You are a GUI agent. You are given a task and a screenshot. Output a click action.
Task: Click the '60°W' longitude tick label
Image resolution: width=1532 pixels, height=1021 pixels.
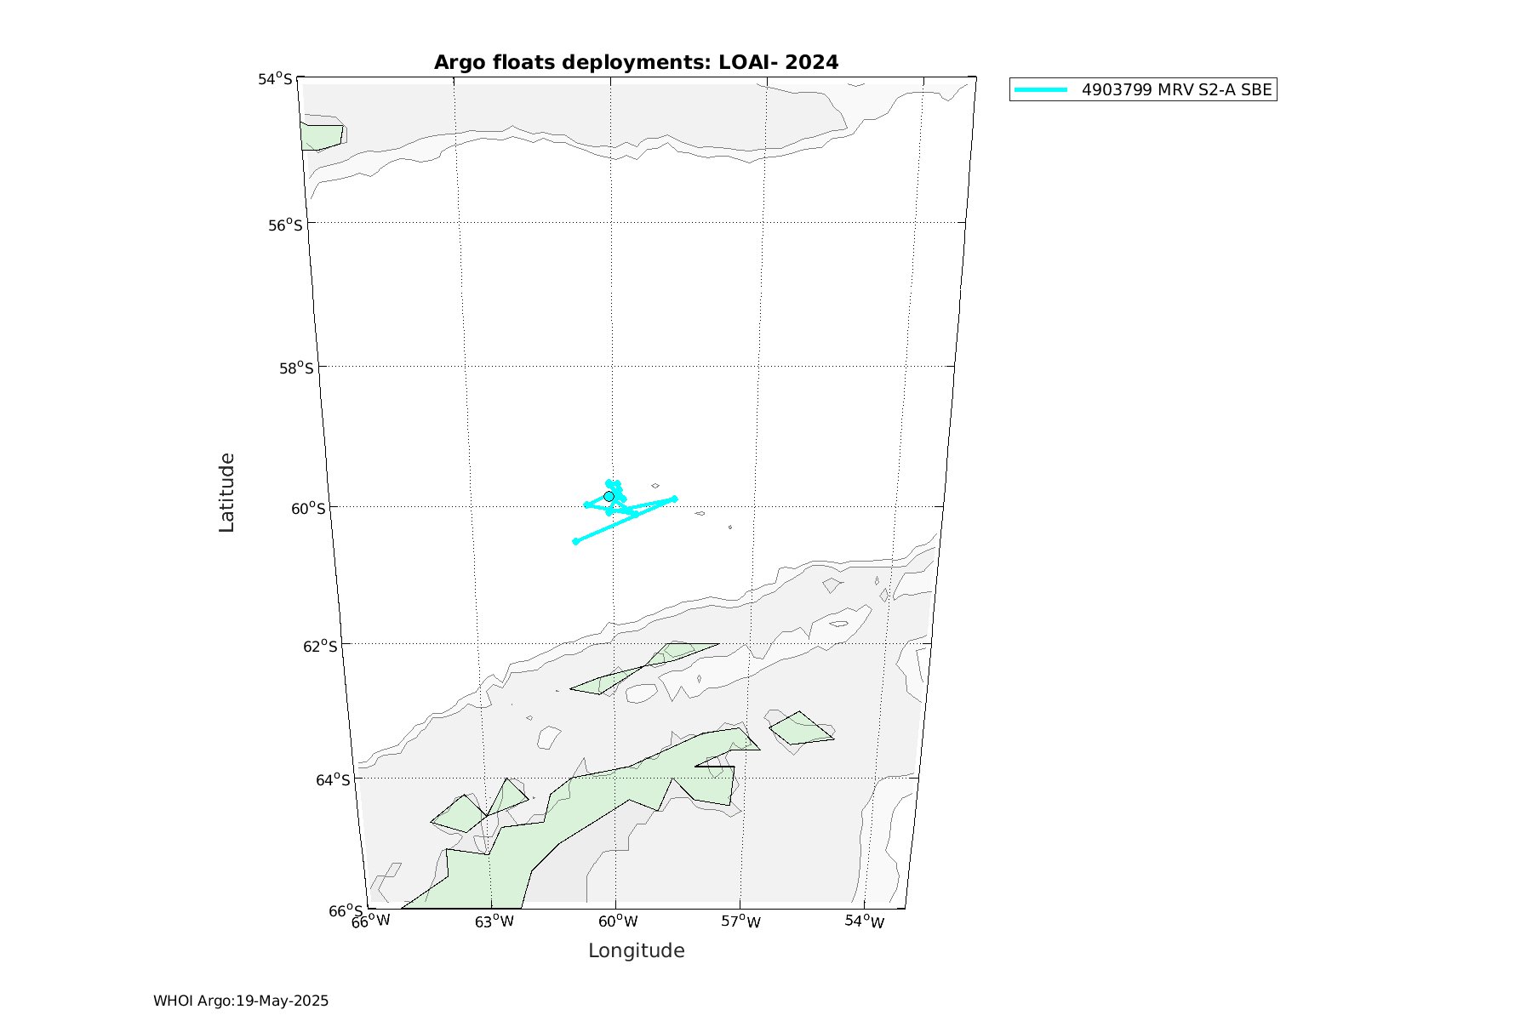tap(618, 921)
